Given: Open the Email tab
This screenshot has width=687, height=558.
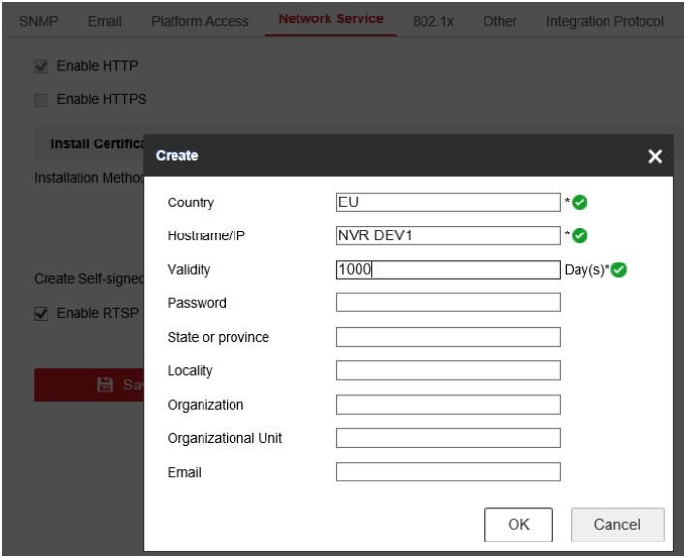Looking at the screenshot, I should pyautogui.click(x=105, y=21).
